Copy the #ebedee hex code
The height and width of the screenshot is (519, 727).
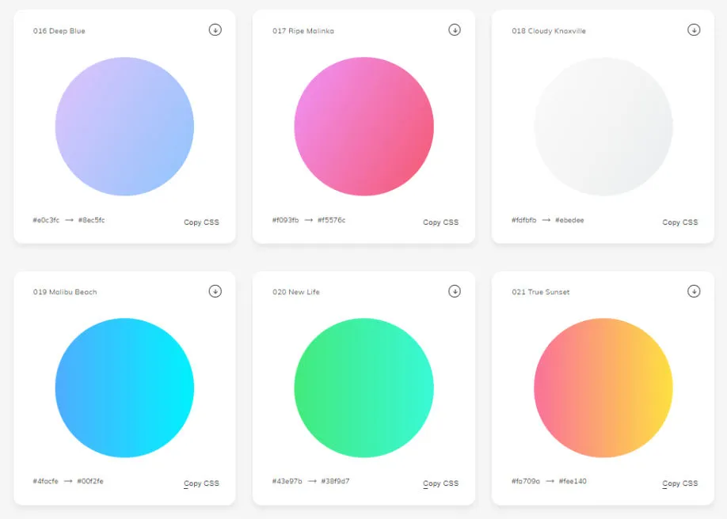pos(569,220)
